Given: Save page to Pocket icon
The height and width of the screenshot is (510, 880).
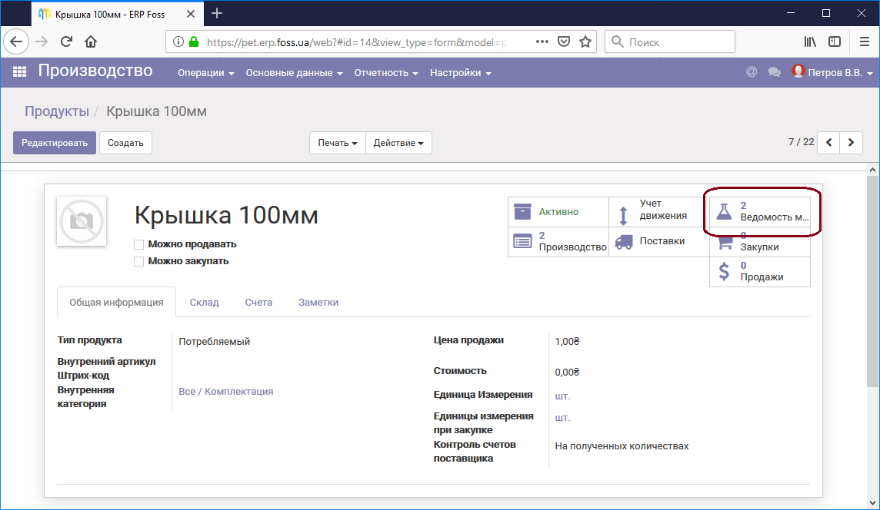Looking at the screenshot, I should [564, 41].
